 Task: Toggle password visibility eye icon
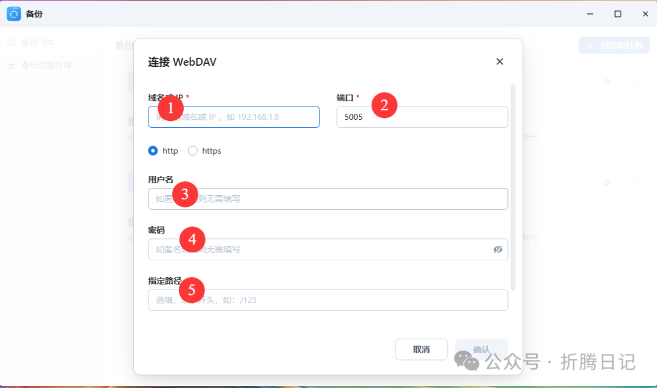tap(498, 249)
